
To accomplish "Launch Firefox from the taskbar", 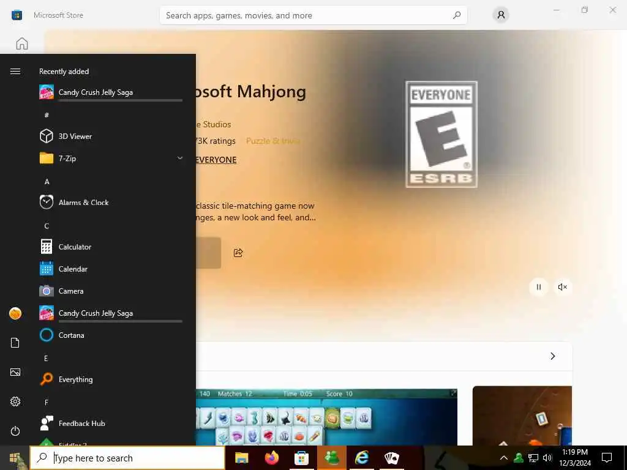I will (271, 458).
